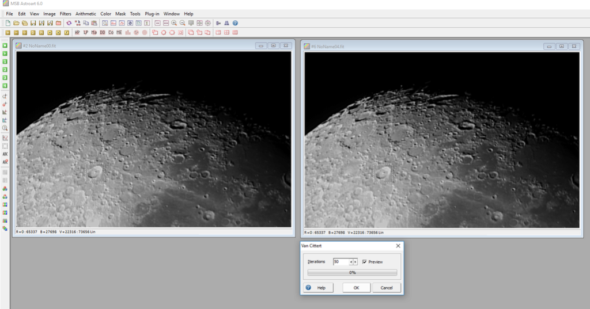
Task: Open the File menu
Action: (9, 14)
